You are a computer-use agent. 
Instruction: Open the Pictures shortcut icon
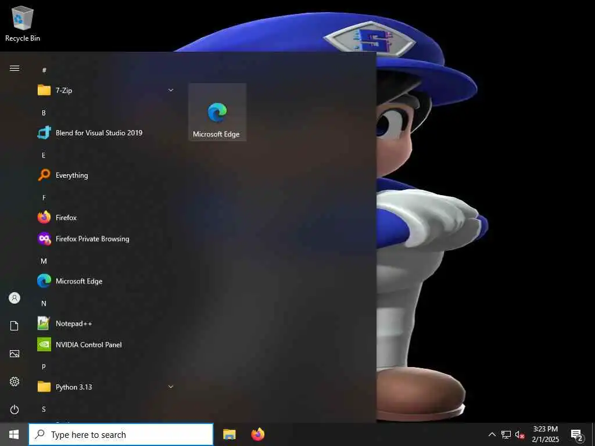15,354
